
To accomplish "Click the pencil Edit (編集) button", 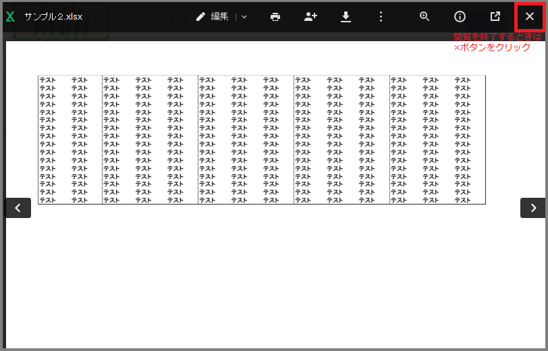I will tap(213, 17).
